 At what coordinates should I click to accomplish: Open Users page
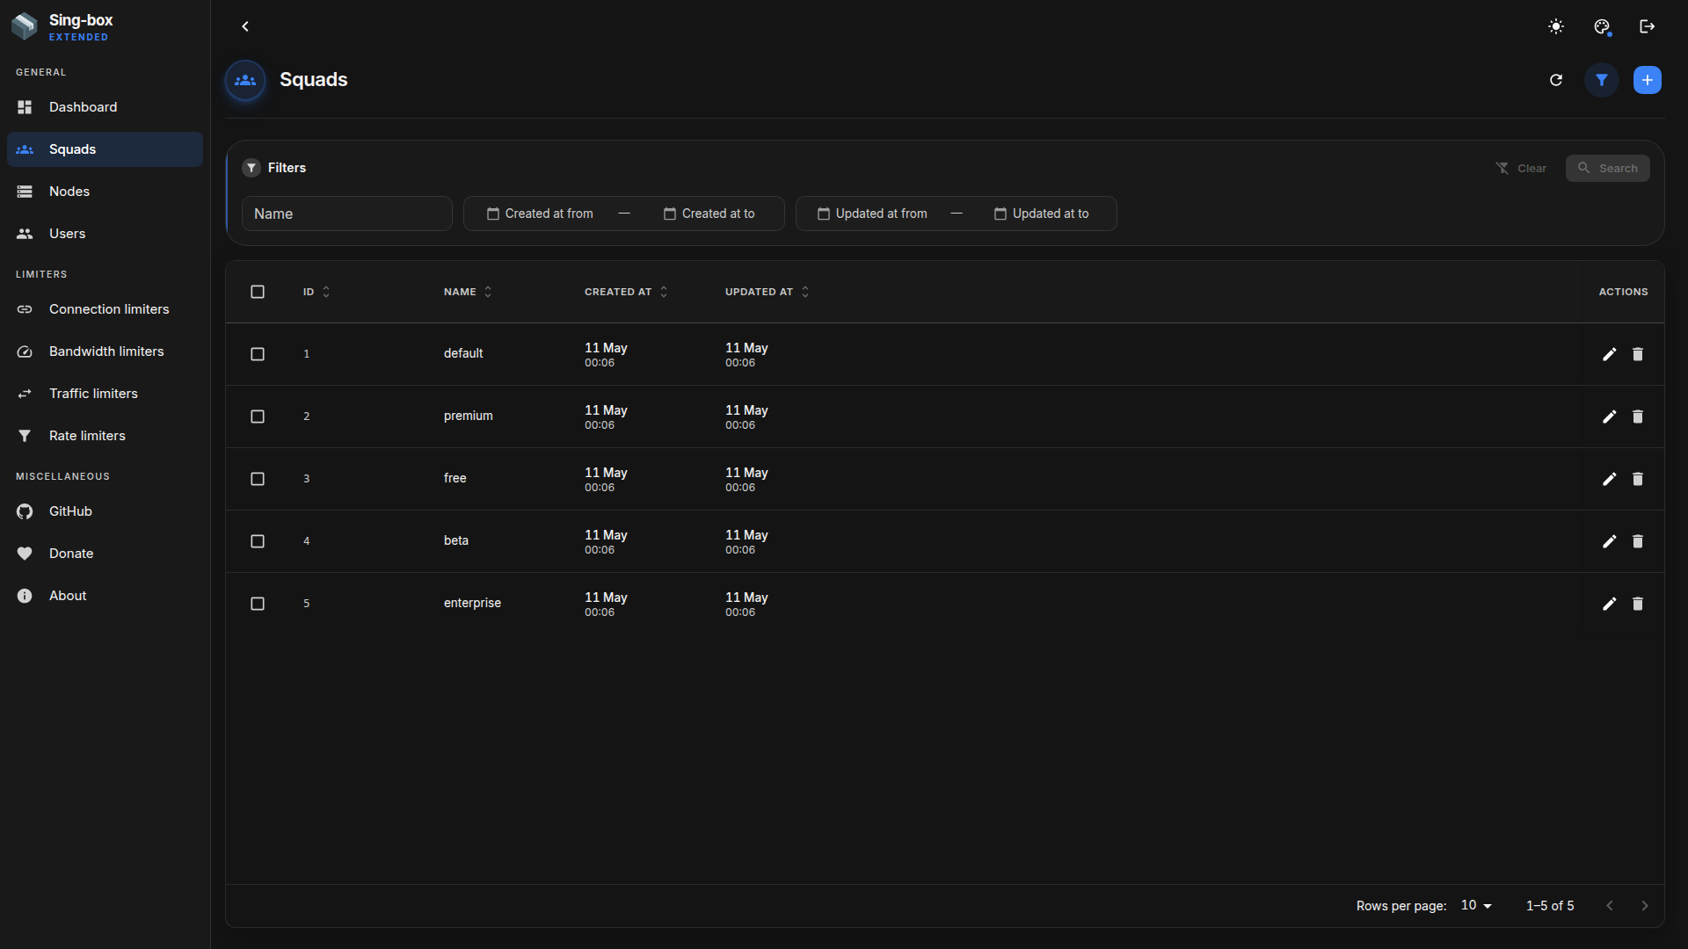pos(105,234)
